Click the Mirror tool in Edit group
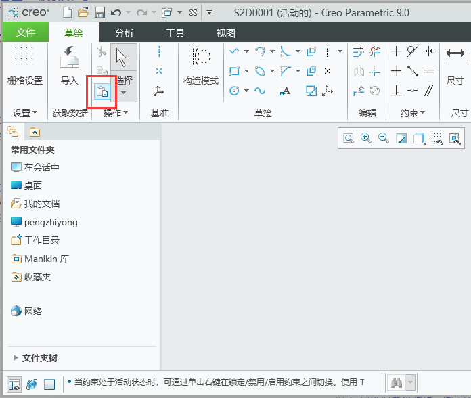471x398 pixels. pos(359,72)
